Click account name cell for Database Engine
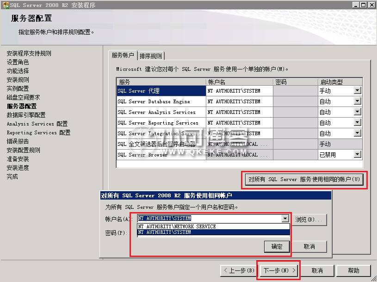 (240, 101)
